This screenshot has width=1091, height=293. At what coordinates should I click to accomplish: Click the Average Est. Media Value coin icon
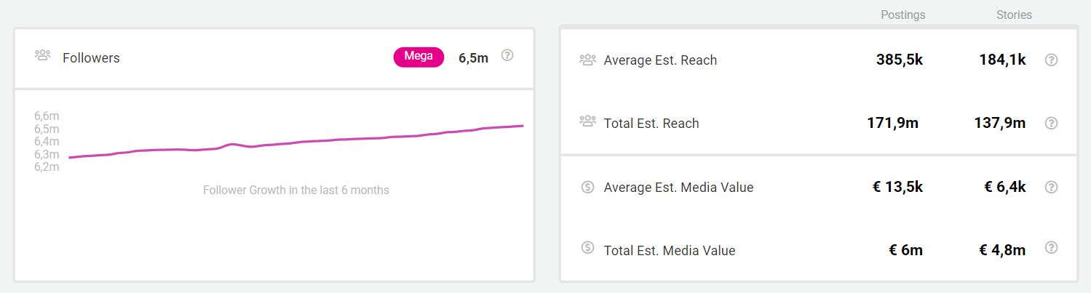(588, 187)
